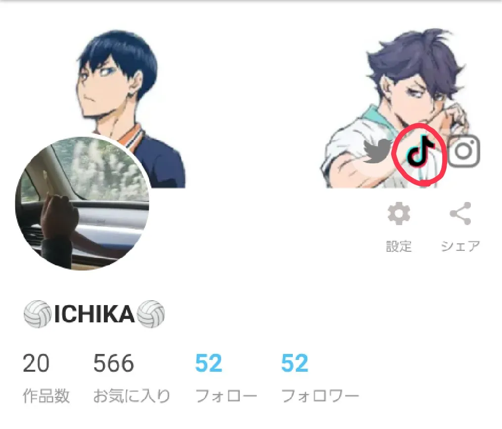502x429 pixels.
Task: Open the linked Twitter account icon
Action: (x=378, y=151)
